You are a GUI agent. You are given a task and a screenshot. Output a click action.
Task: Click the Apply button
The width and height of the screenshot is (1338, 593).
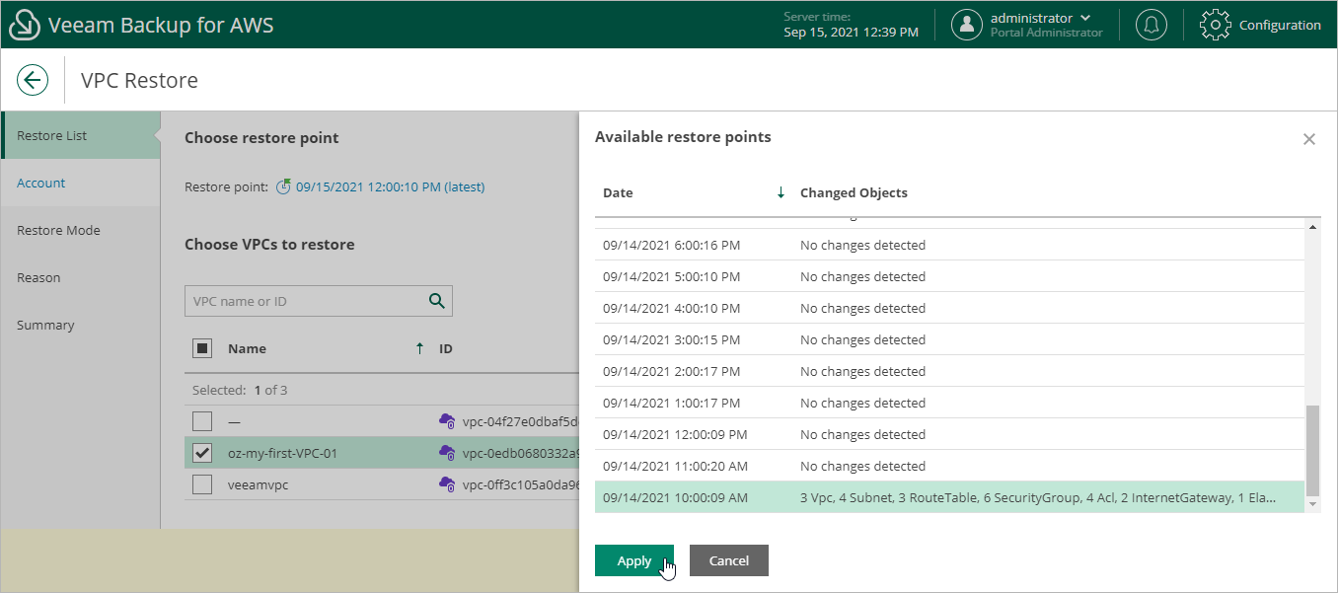click(x=633, y=560)
